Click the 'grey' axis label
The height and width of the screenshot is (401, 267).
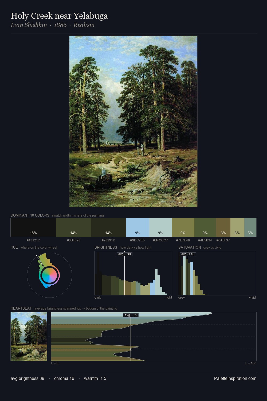click(x=182, y=298)
